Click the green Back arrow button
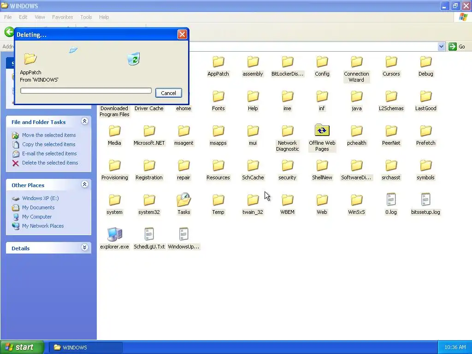This screenshot has width=472, height=354. pyautogui.click(x=9, y=32)
